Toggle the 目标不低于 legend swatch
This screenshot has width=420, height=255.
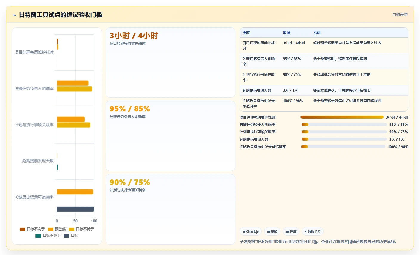71,229
